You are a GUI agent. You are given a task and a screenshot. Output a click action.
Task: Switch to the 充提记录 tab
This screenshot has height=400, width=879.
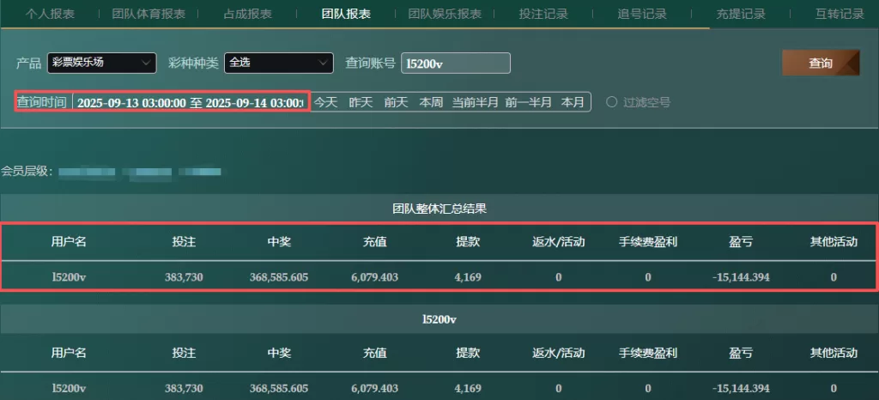741,14
